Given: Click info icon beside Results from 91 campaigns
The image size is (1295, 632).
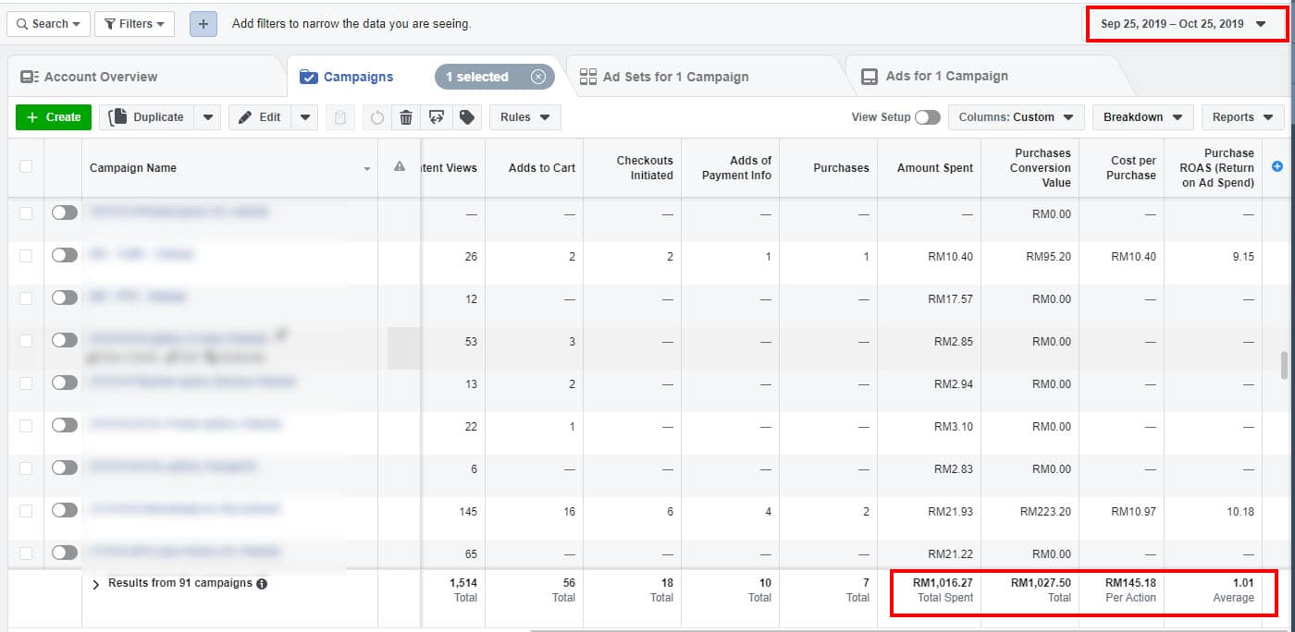Looking at the screenshot, I should click(x=262, y=584).
